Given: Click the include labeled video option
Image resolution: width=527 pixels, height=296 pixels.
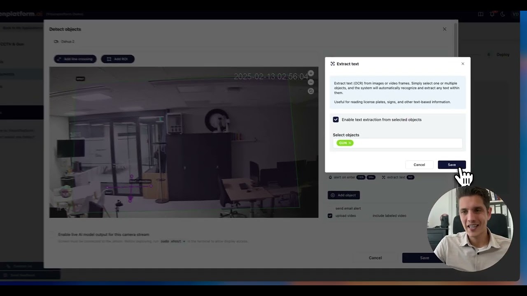Looking at the screenshot, I should pyautogui.click(x=389, y=216).
